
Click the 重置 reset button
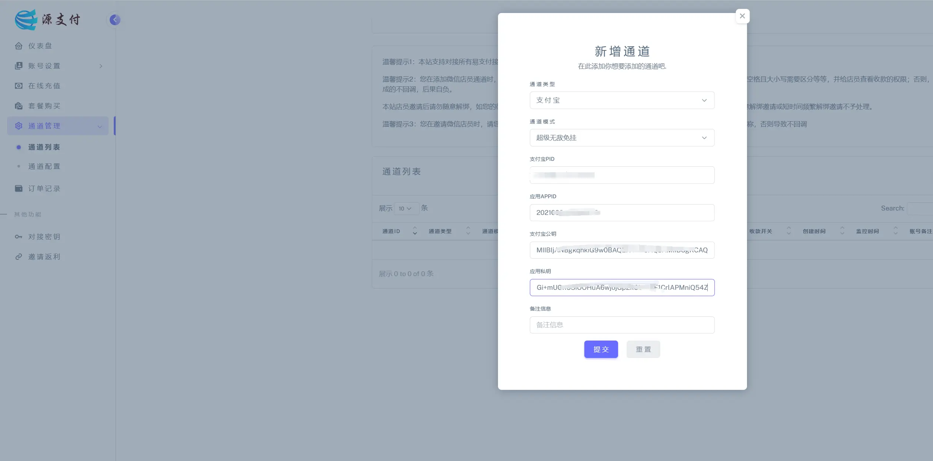(643, 349)
